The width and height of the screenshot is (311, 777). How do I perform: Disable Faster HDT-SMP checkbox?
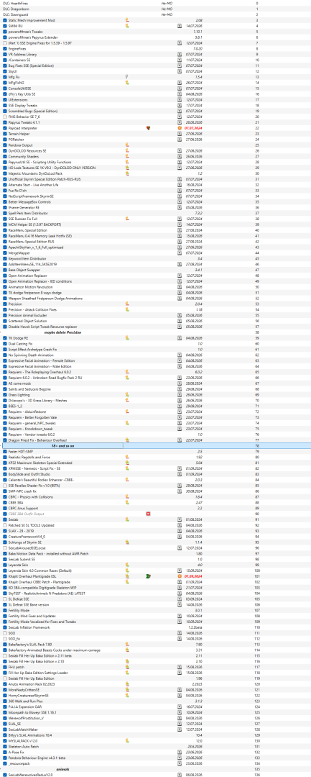pyautogui.click(x=5, y=451)
